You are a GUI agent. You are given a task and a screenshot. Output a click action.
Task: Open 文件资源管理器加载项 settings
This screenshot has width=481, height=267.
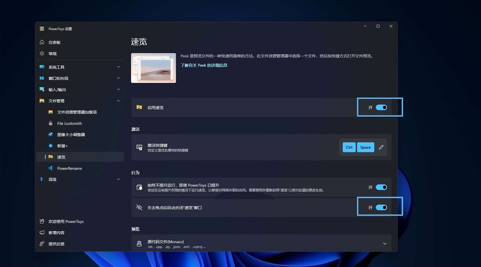77,112
